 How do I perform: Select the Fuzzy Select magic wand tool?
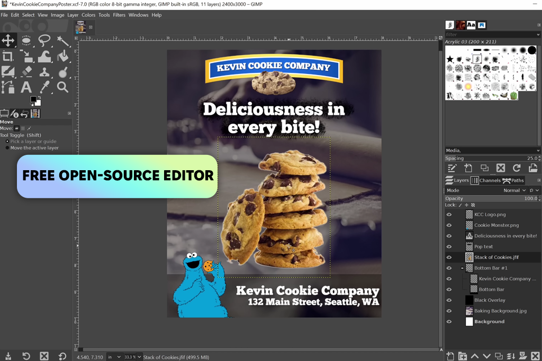click(x=62, y=41)
